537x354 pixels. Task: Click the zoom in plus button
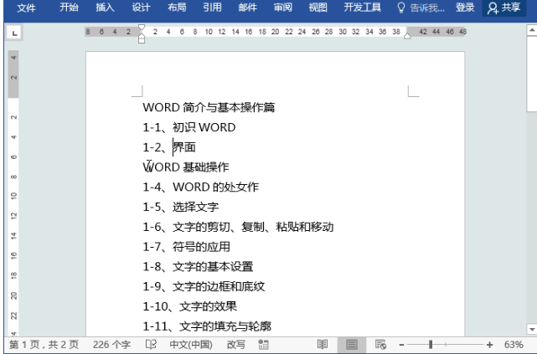tap(489, 345)
